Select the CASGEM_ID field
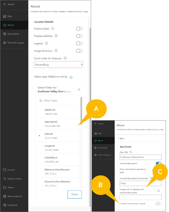 click(58, 160)
